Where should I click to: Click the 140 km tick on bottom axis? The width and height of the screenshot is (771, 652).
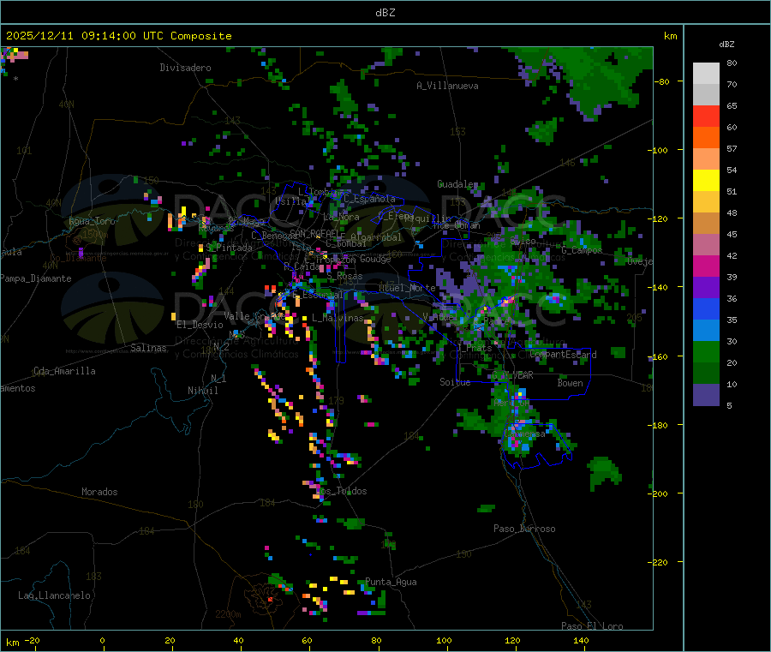click(581, 640)
